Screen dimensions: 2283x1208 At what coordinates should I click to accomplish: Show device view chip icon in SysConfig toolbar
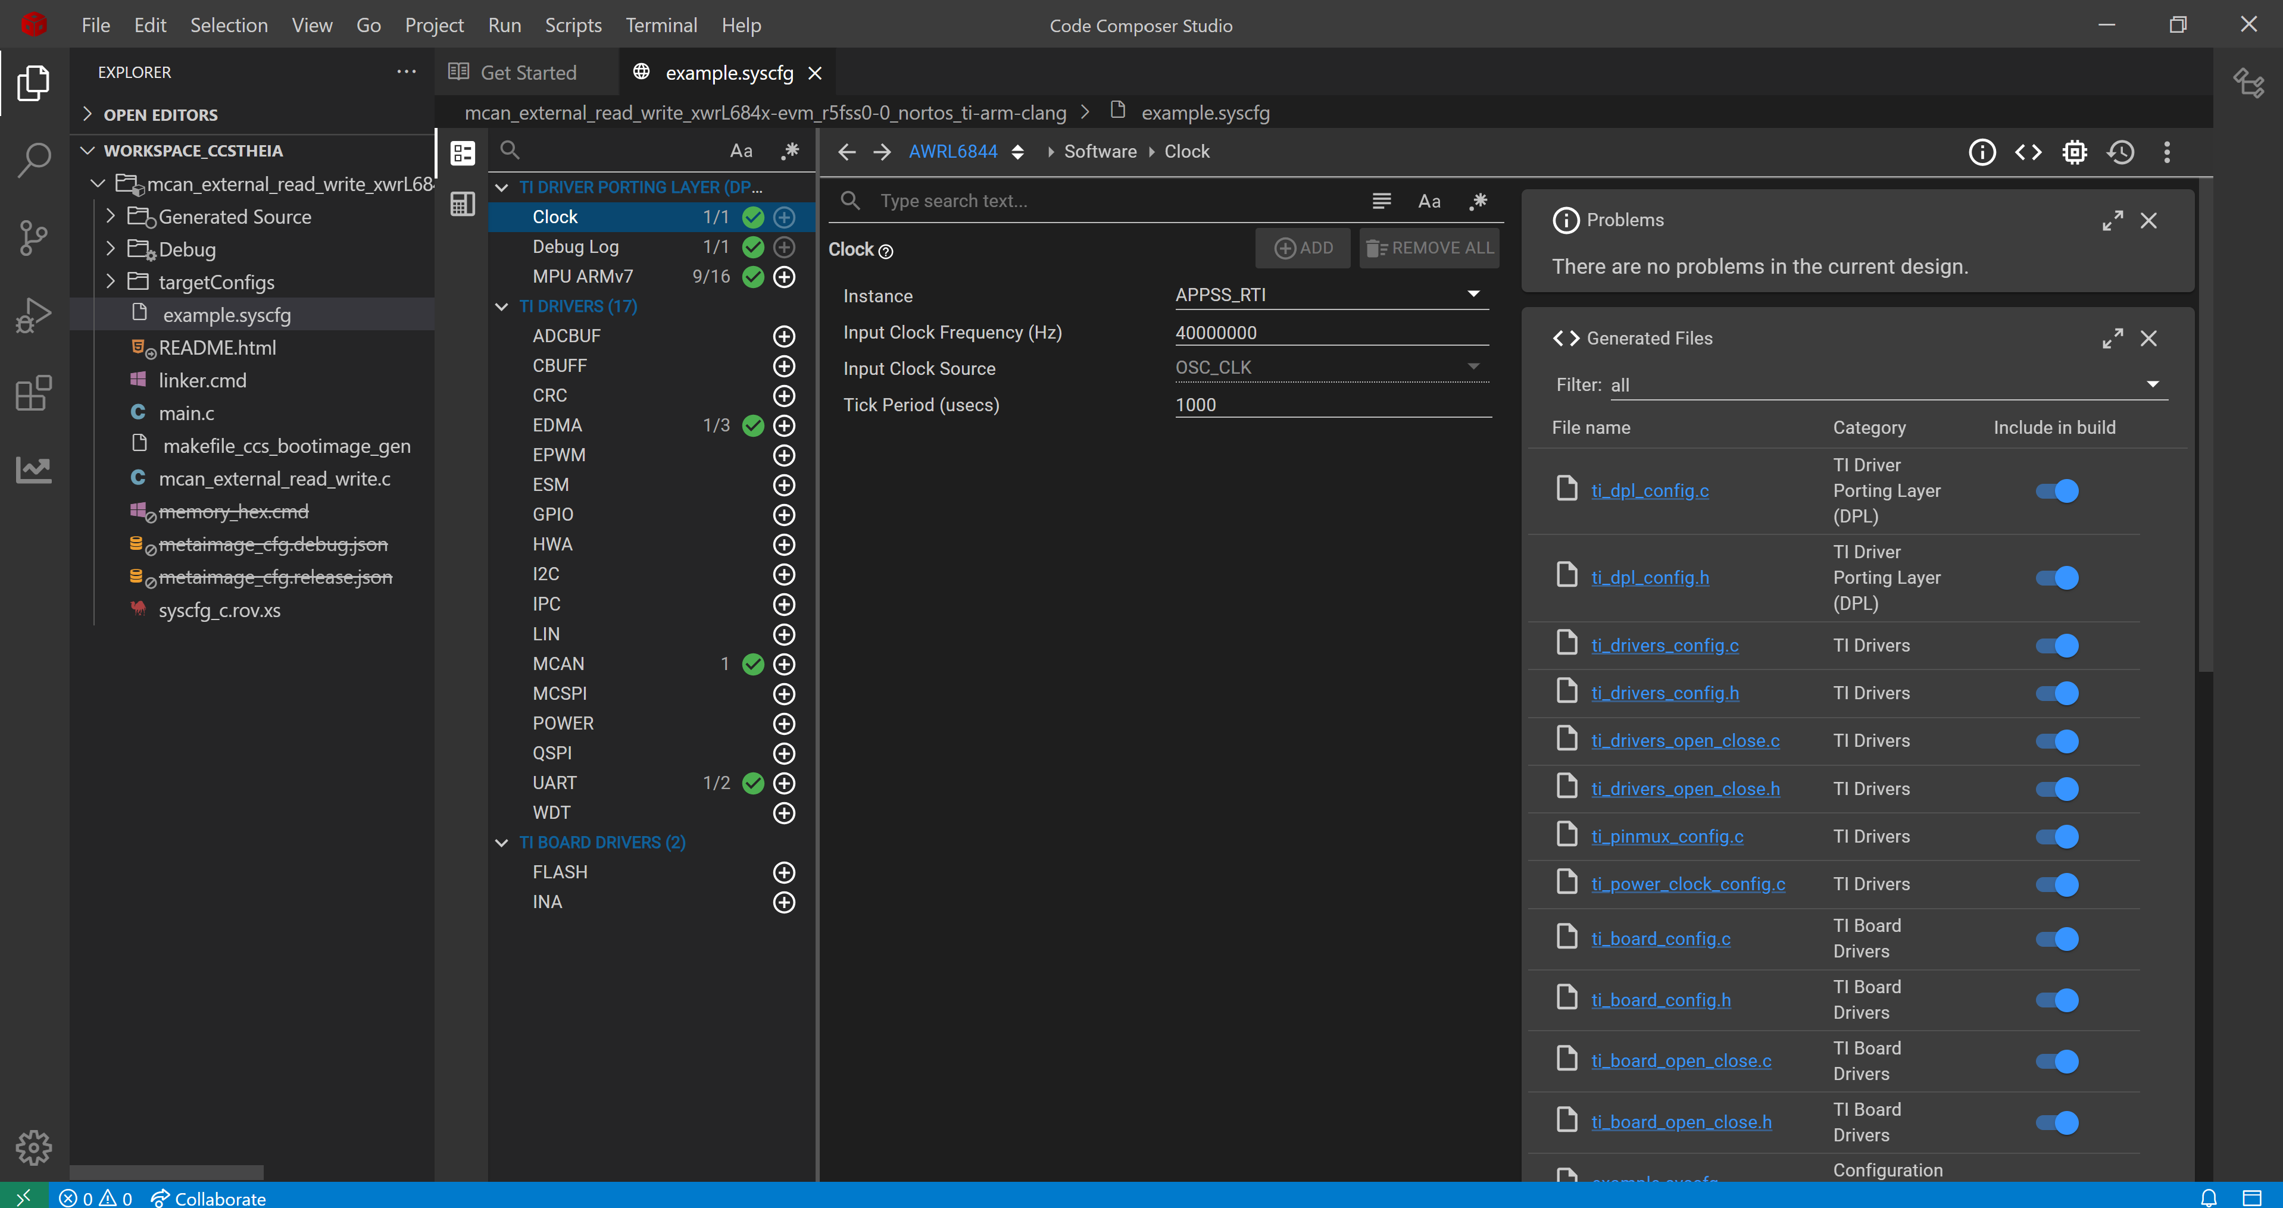point(2075,152)
